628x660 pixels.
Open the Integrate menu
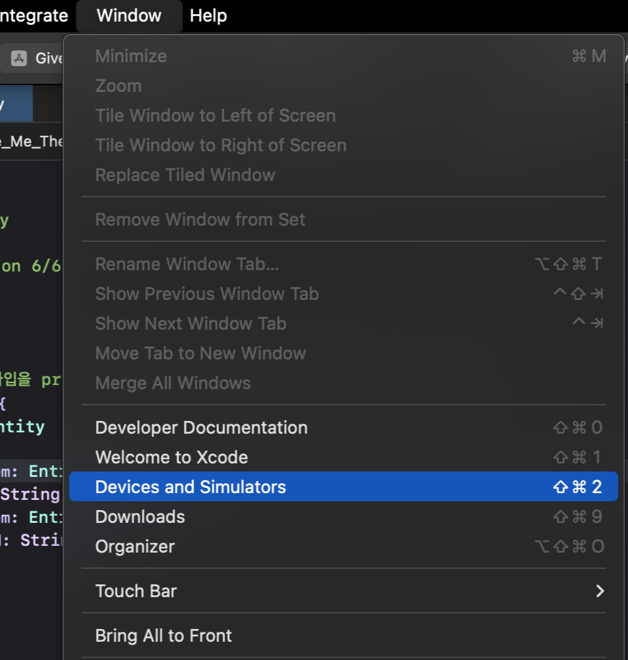point(34,16)
